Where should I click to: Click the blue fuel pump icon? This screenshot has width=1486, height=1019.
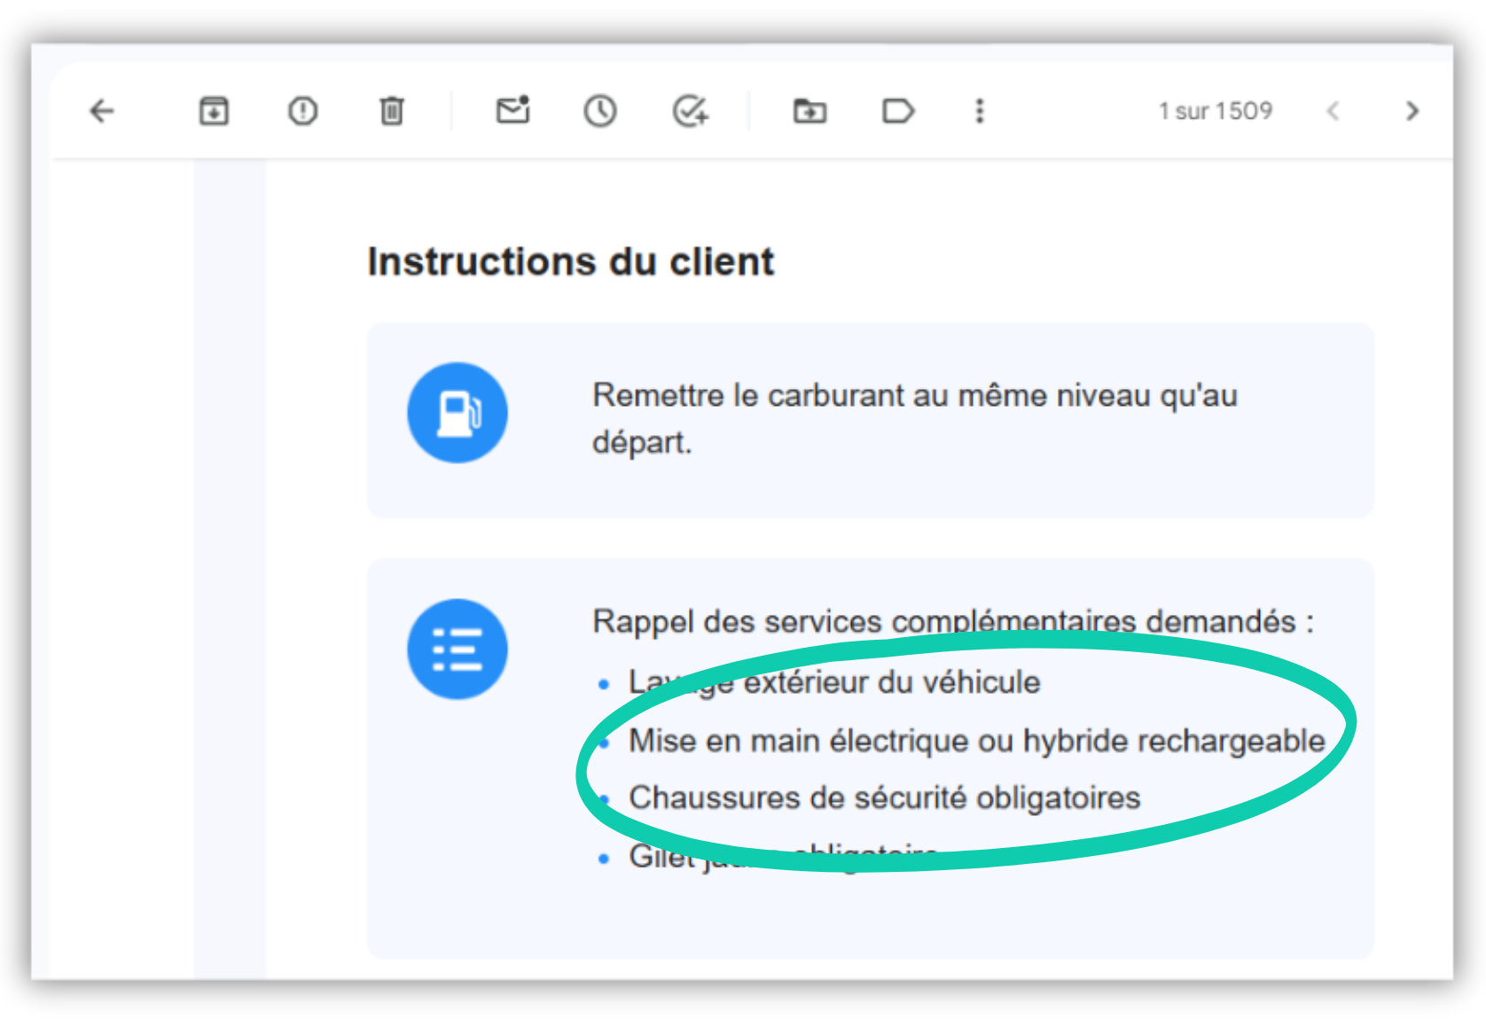458,413
